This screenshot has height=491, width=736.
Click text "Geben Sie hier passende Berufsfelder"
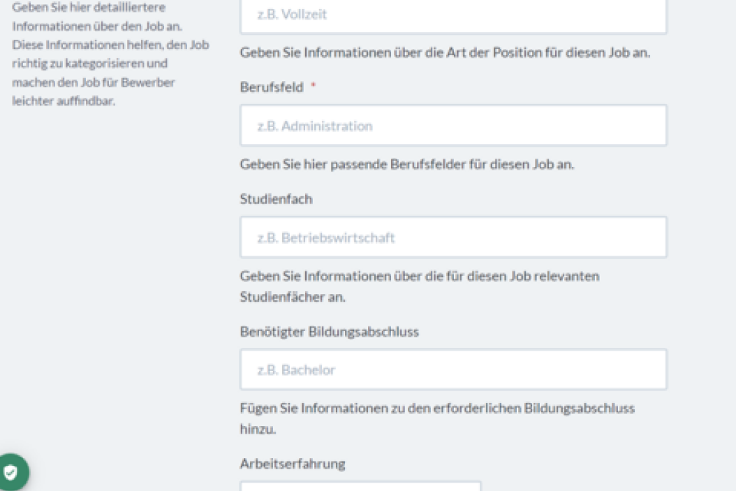(354, 164)
